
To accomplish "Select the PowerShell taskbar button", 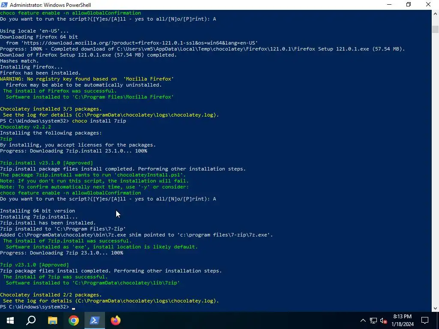I will pyautogui.click(x=95, y=320).
